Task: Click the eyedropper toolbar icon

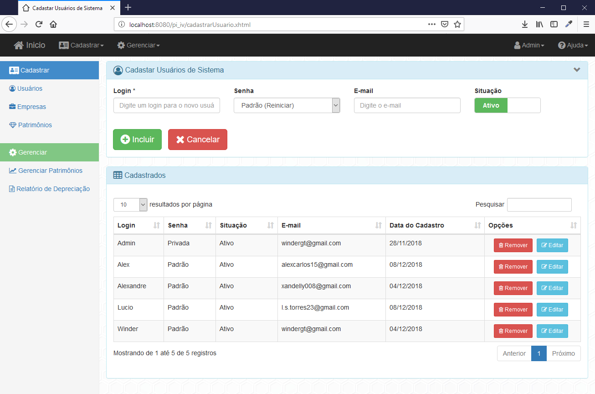Action: coord(569,24)
